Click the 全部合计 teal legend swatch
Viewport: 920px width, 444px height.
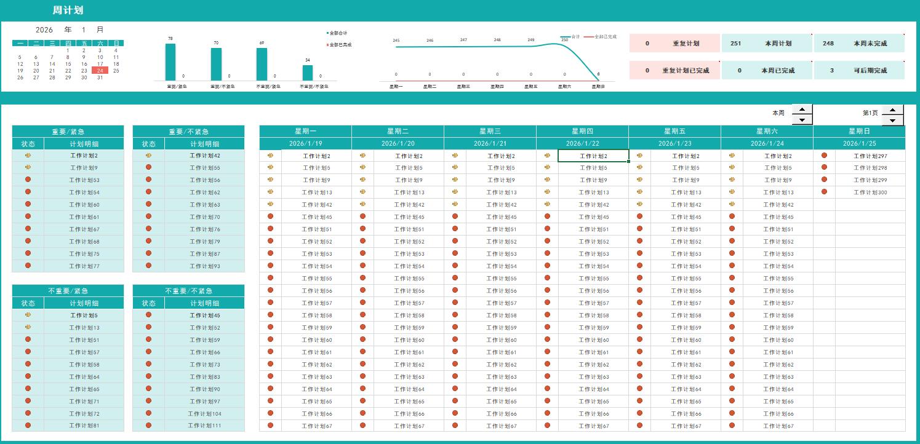point(327,33)
